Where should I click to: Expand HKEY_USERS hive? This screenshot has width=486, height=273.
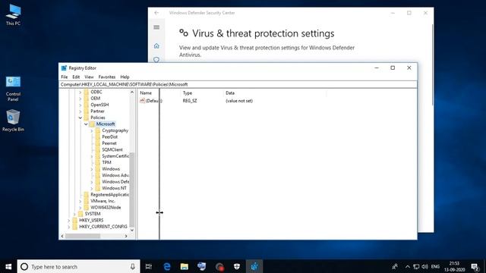[x=69, y=221]
